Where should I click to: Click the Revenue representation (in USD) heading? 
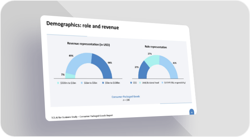click(x=89, y=44)
